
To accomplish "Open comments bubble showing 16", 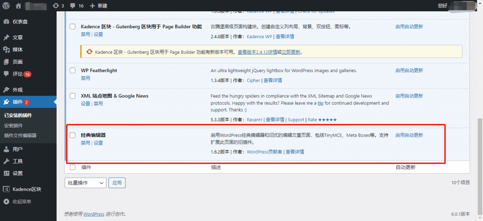I will click(77, 6).
